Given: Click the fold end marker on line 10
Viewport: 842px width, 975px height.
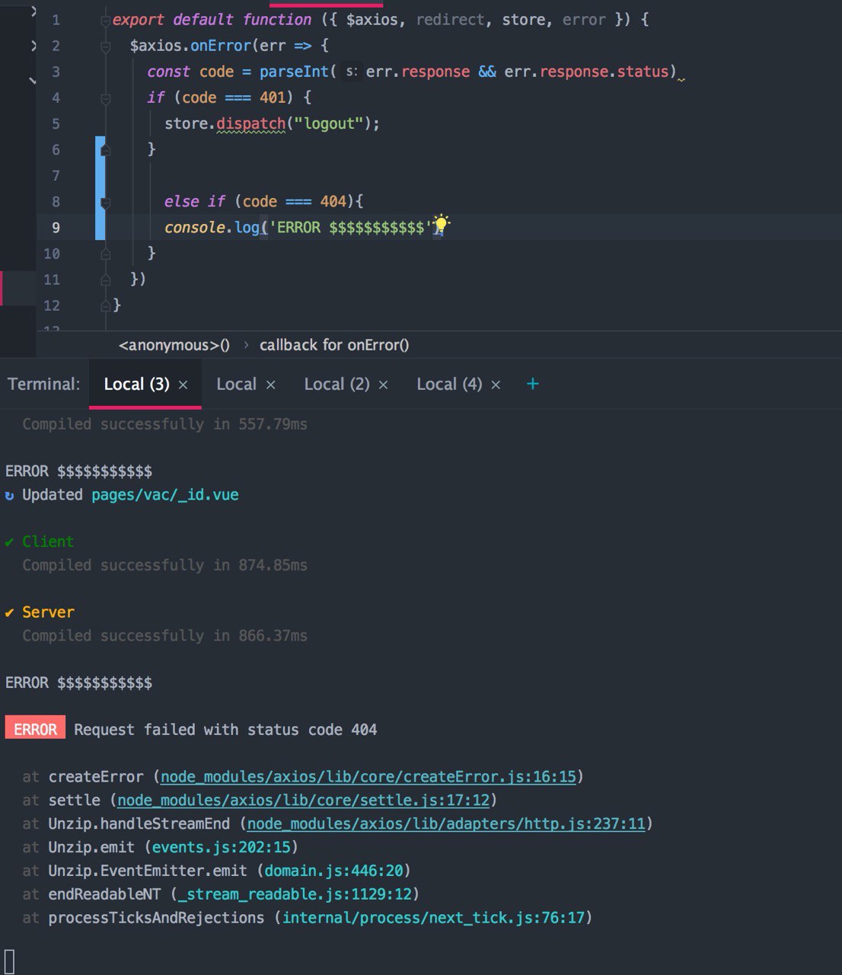Looking at the screenshot, I should (x=105, y=254).
